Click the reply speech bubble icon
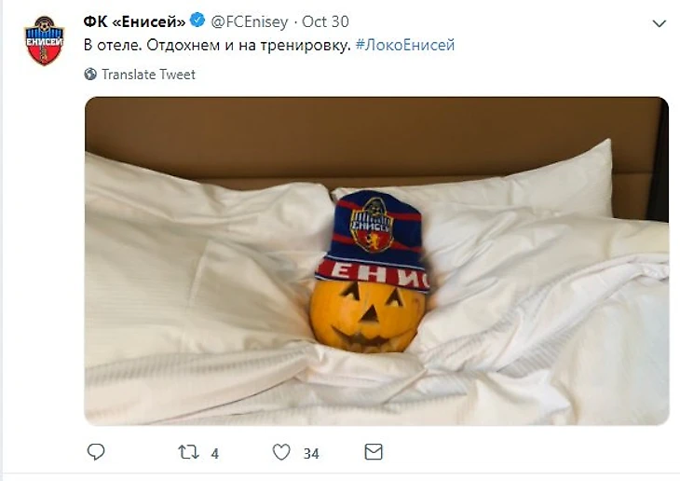 [96, 452]
